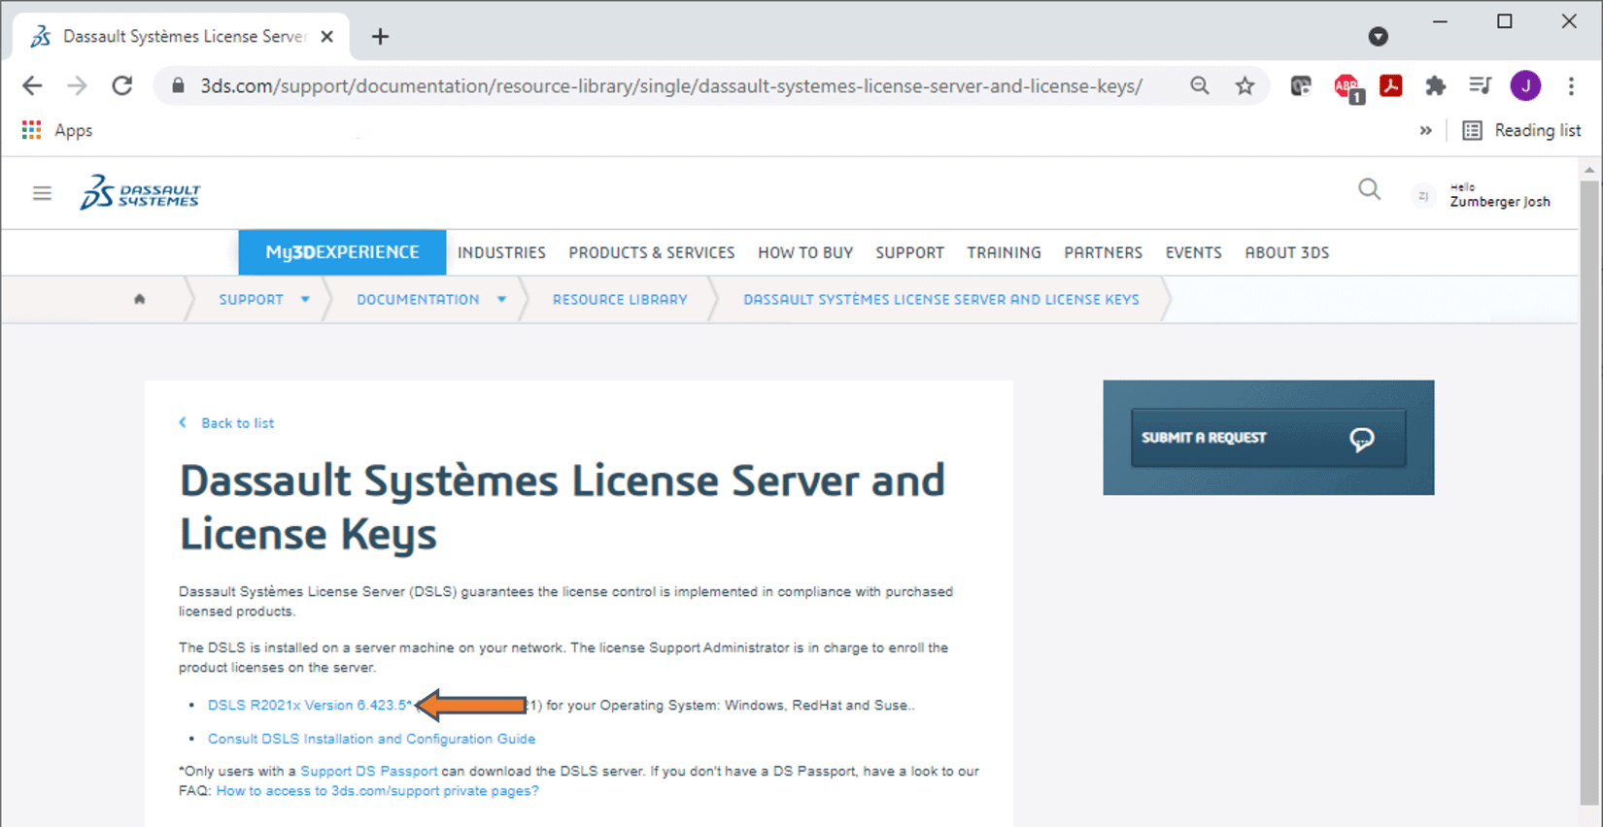This screenshot has width=1603, height=827.
Task: Open the SUPPORT menu in the nav bar
Action: [909, 252]
